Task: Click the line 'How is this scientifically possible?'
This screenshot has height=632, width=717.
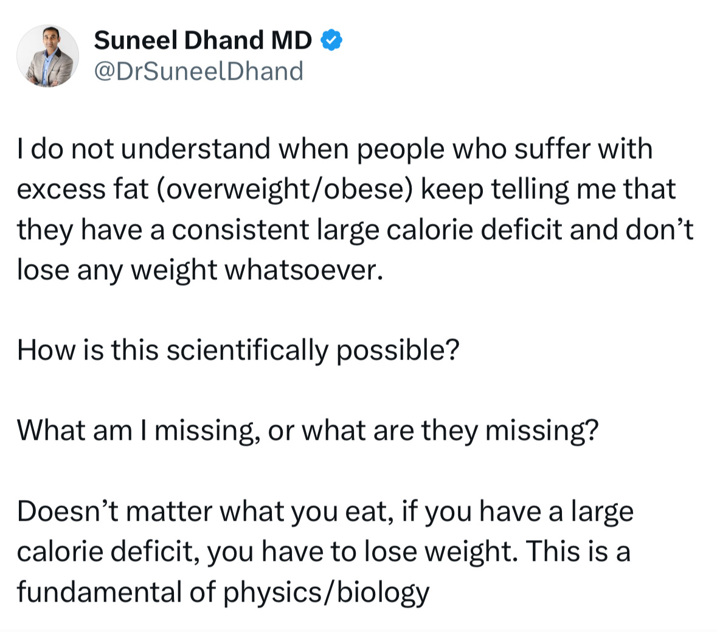Action: (x=238, y=350)
